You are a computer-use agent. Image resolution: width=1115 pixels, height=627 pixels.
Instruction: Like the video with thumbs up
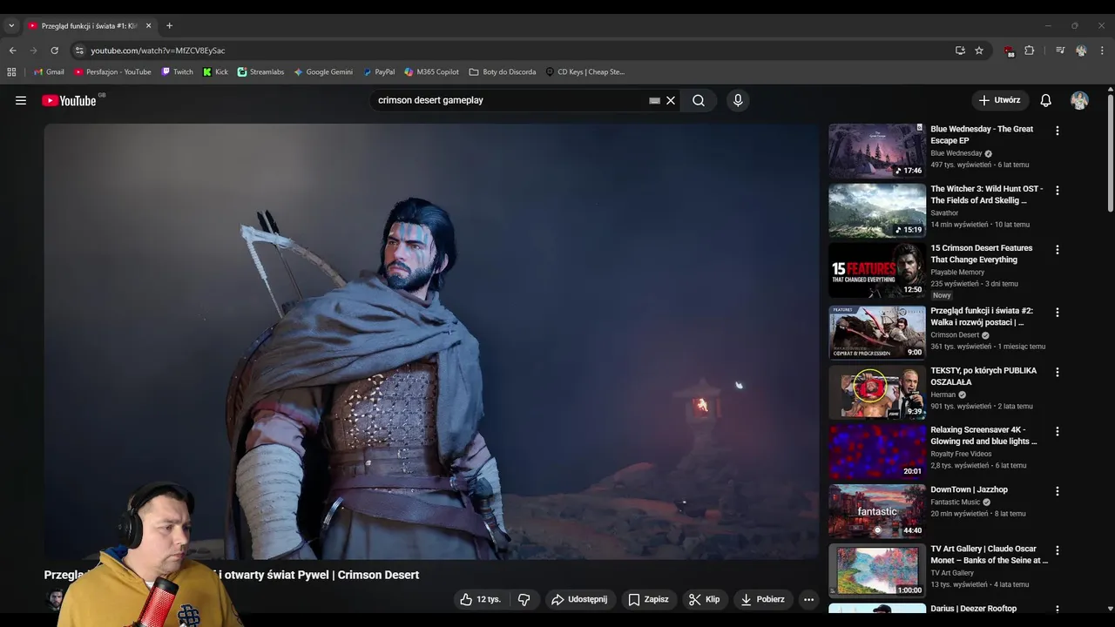(x=481, y=599)
